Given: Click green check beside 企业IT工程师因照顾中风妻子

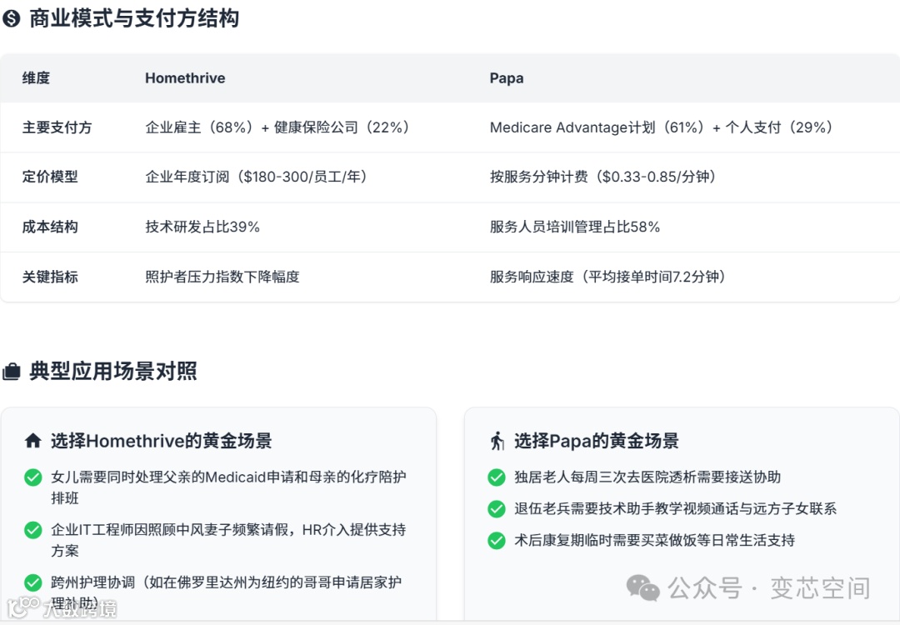Looking at the screenshot, I should click(x=33, y=530).
